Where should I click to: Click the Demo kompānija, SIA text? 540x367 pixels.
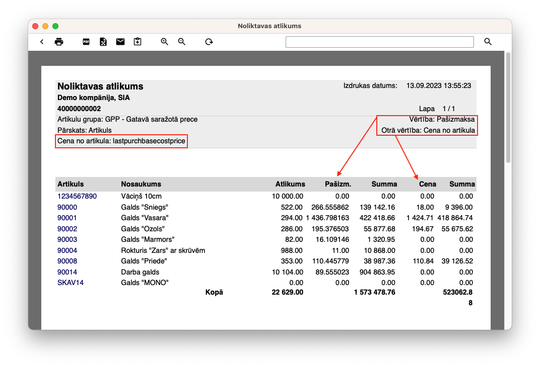point(94,98)
